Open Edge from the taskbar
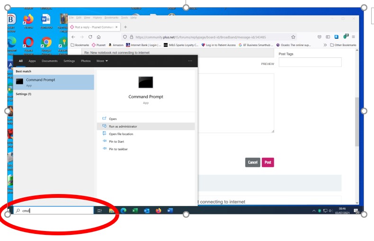The height and width of the screenshot is (241, 374). coord(123,211)
